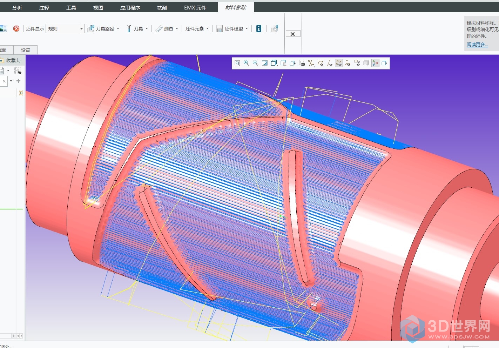The width and height of the screenshot is (499, 348).
Task: Toggle datum axis display
Action: [x=330, y=63]
